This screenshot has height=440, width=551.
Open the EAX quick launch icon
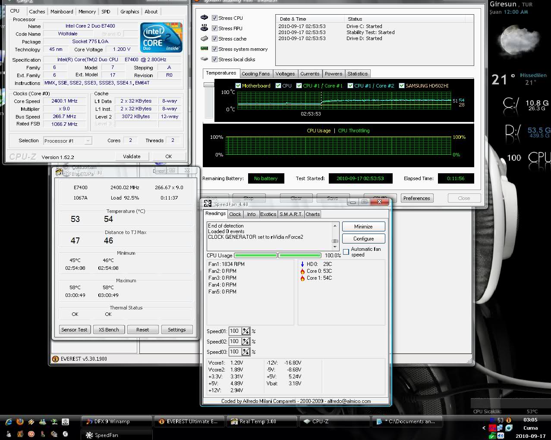click(x=65, y=421)
